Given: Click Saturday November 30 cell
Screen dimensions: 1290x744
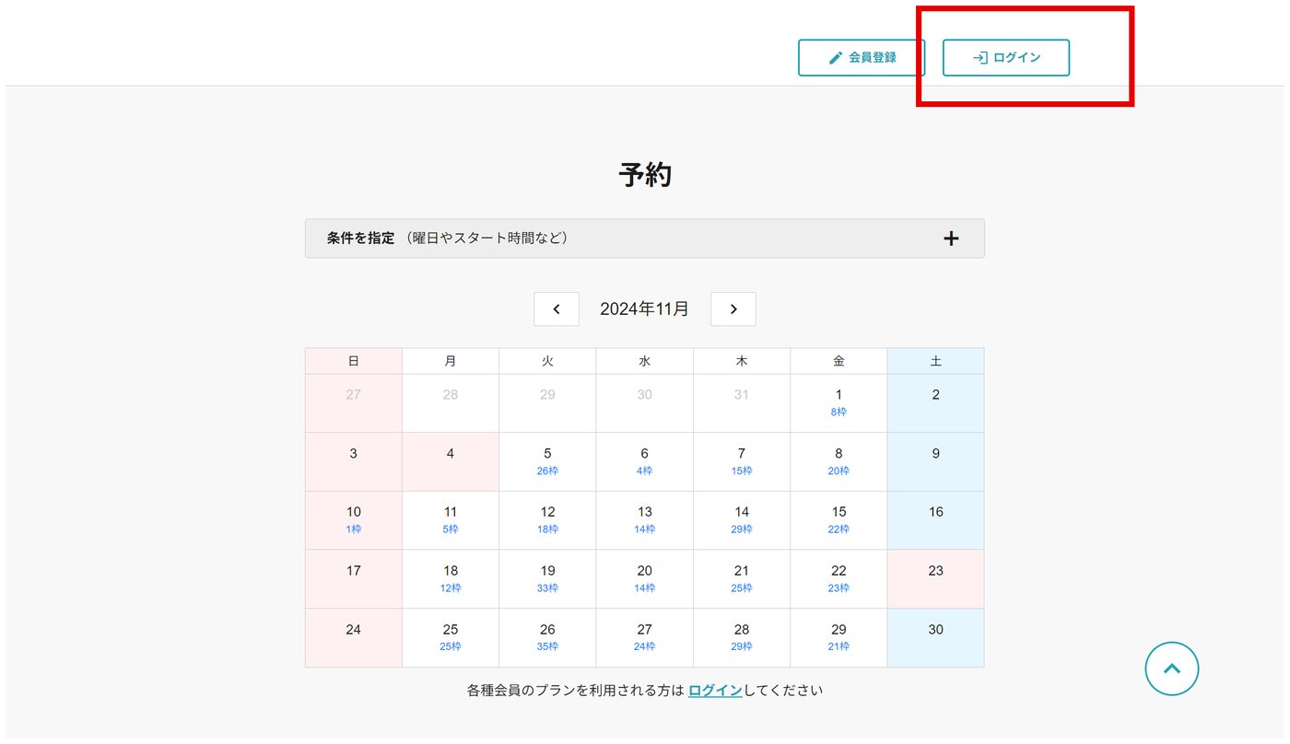Looking at the screenshot, I should (936, 638).
